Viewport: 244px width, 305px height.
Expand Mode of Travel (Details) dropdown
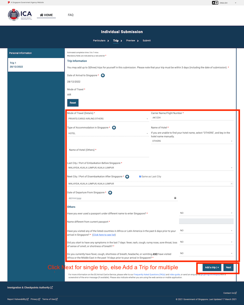108,119
